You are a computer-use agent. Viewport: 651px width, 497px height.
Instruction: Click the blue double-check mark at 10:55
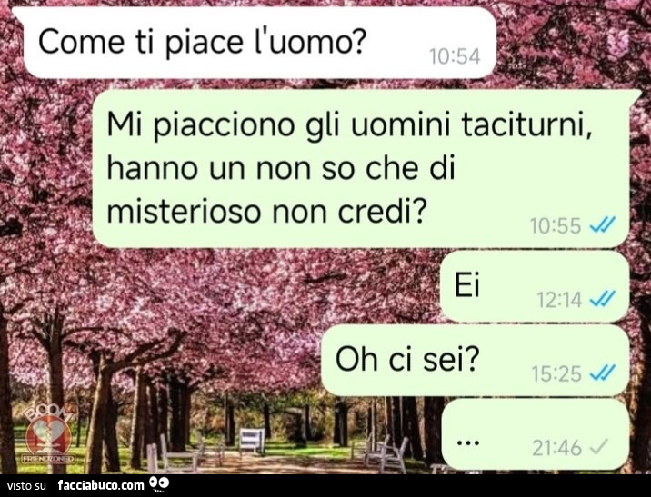603,225
